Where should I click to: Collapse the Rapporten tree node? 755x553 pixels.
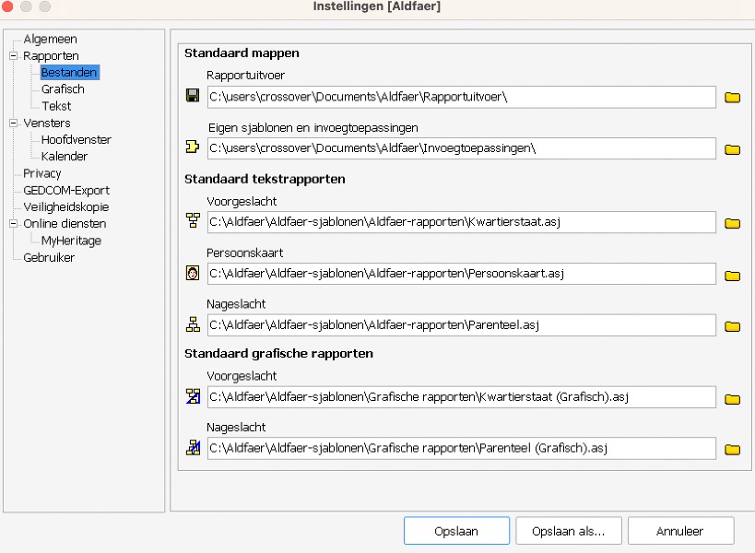click(x=13, y=56)
